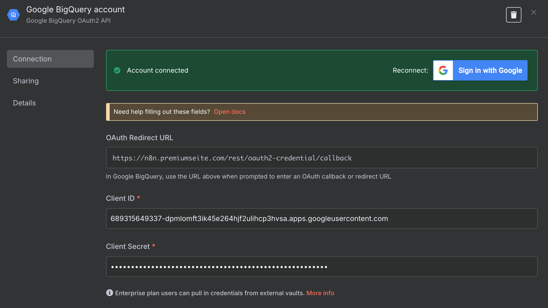The image size is (548, 308).
Task: Click the info icon near Enterprise plan
Action: [x=110, y=293]
